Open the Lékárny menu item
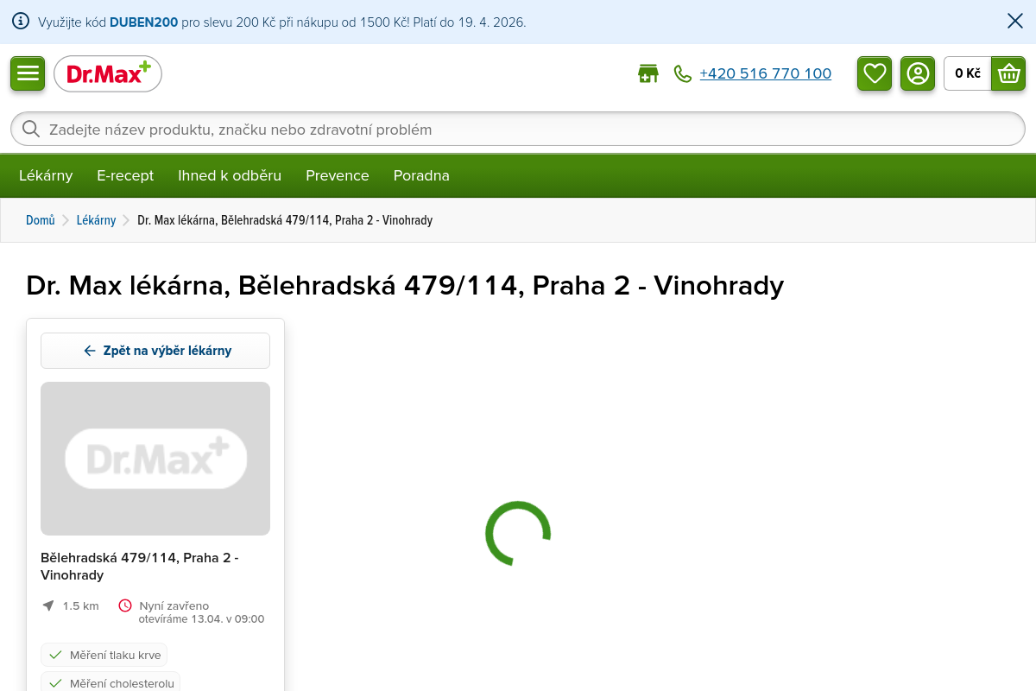Viewport: 1036px width, 691px height. (x=46, y=175)
